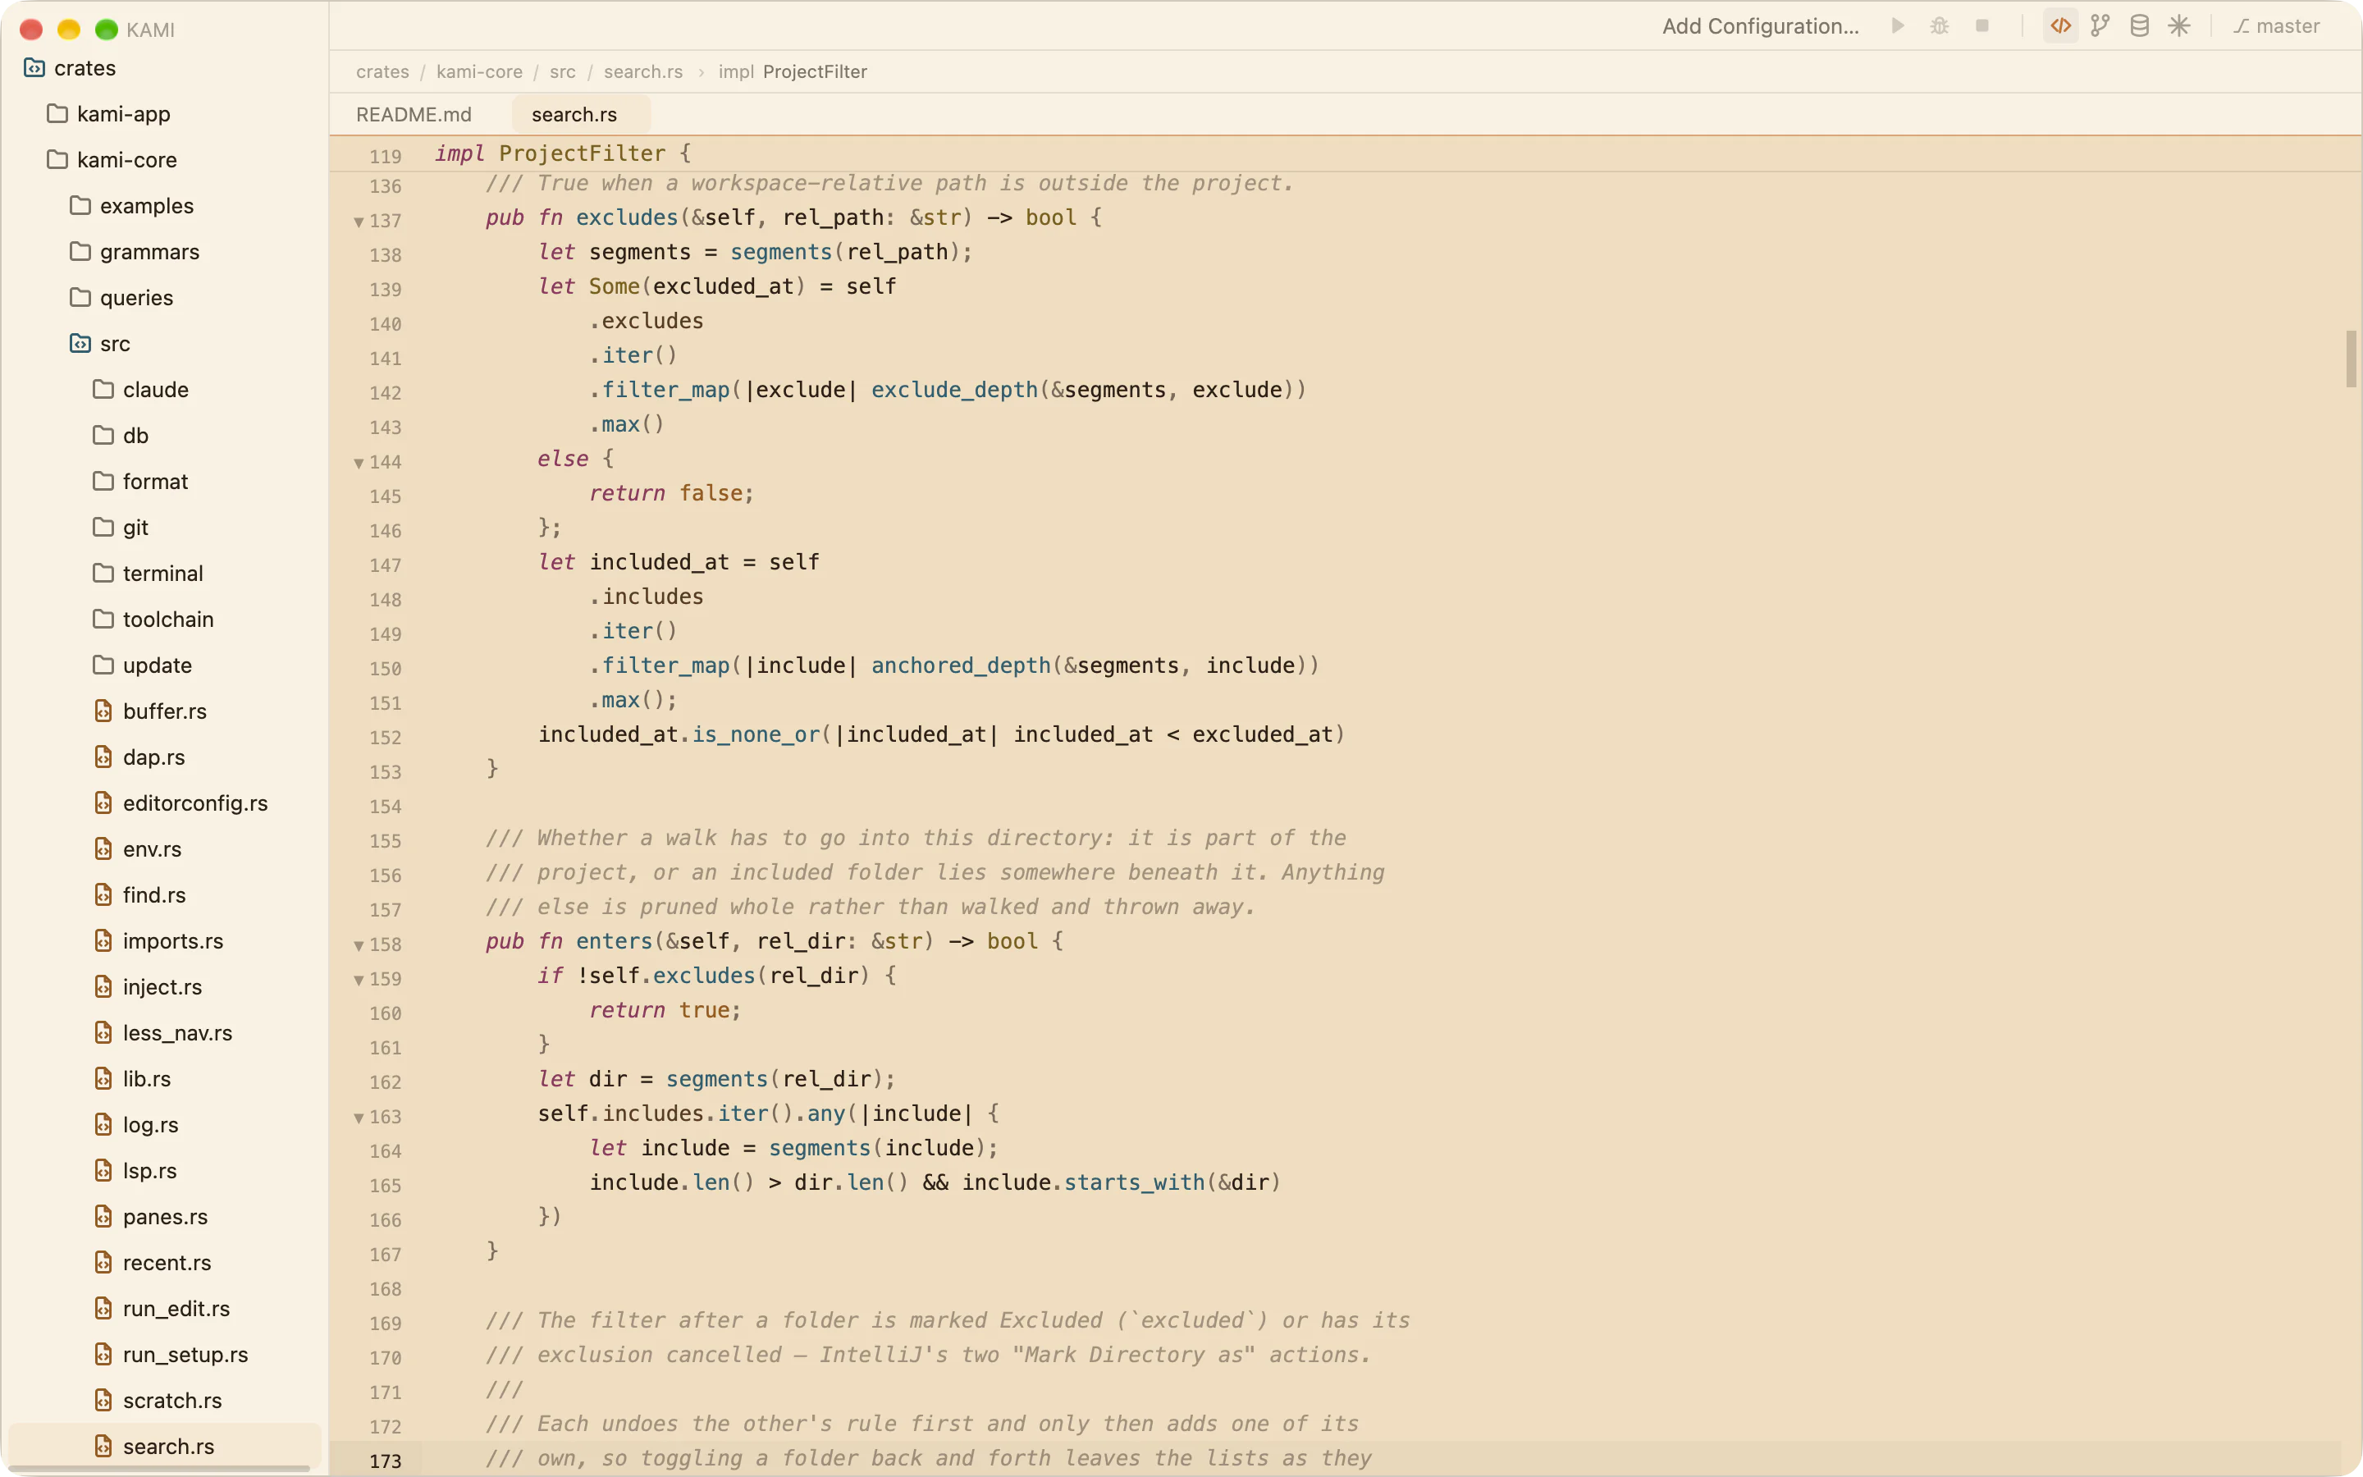
Task: Open the master branch selector
Action: point(2275,26)
